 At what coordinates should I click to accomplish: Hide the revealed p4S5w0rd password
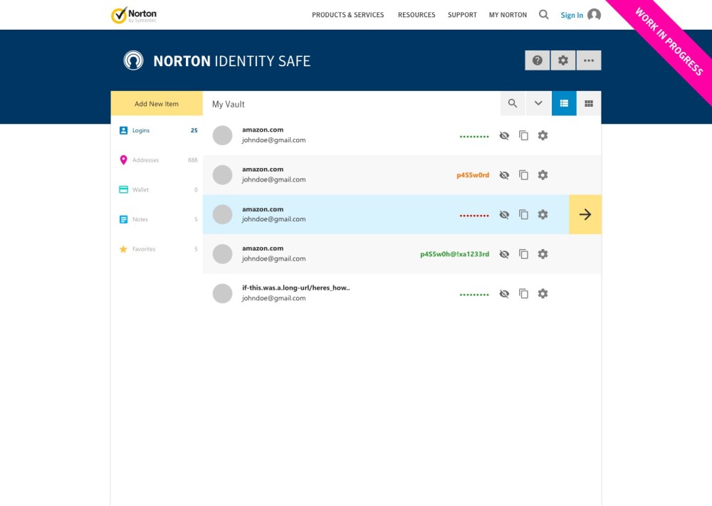(504, 175)
